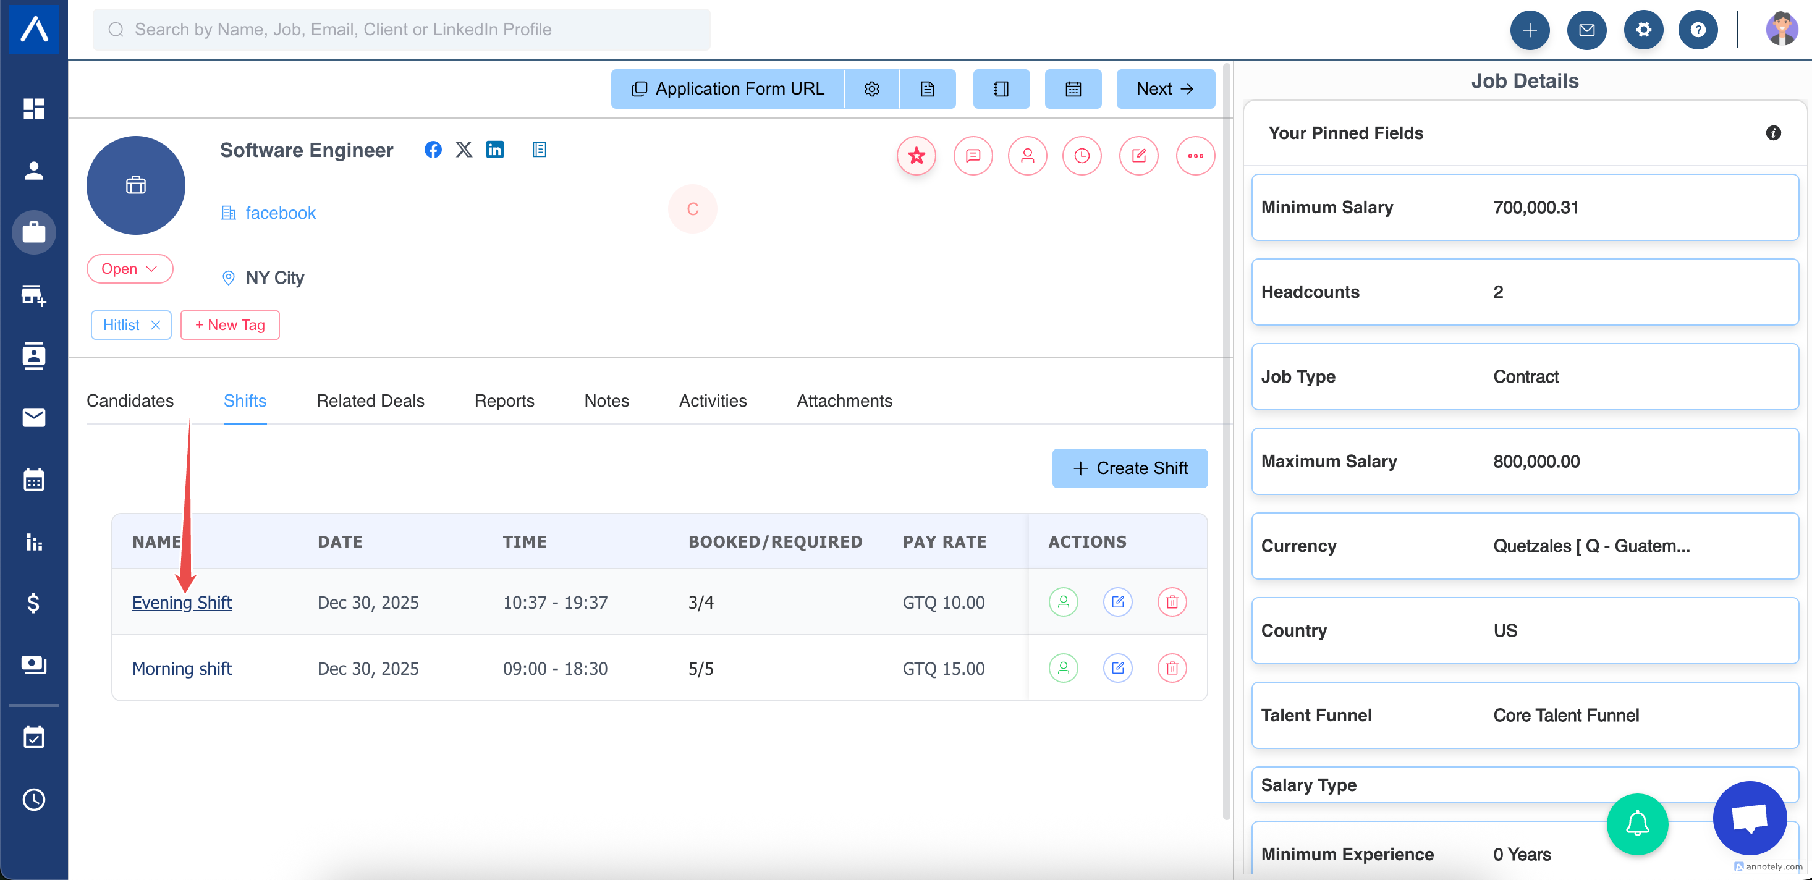Switch to the Related Deals tab
This screenshot has height=880, width=1812.
(370, 400)
